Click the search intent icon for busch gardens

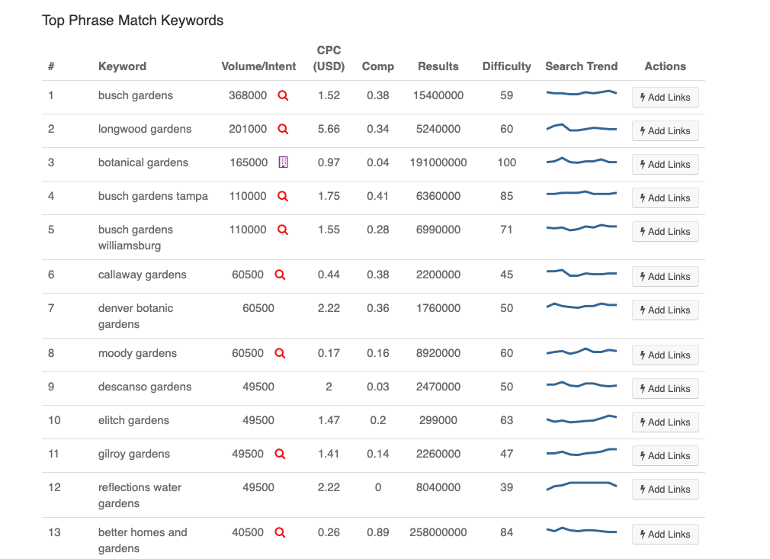(283, 96)
